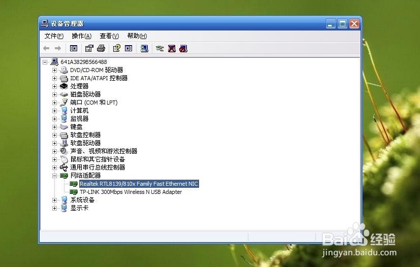Select the 监视器 label
Screen dimensions: 420x267
click(x=79, y=119)
